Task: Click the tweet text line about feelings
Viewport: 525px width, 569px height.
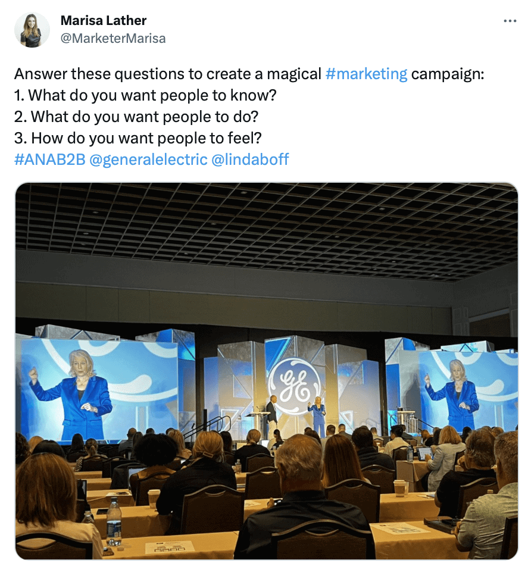Action: [x=138, y=138]
